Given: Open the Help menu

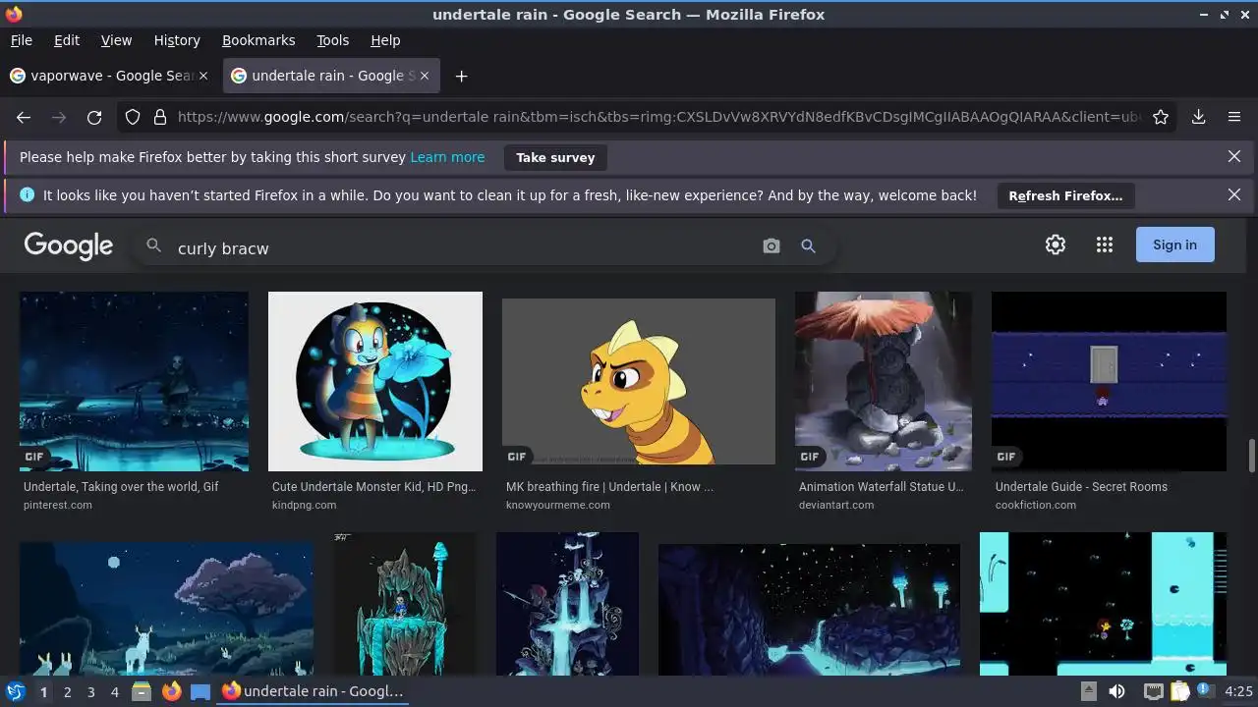Looking at the screenshot, I should (x=385, y=40).
